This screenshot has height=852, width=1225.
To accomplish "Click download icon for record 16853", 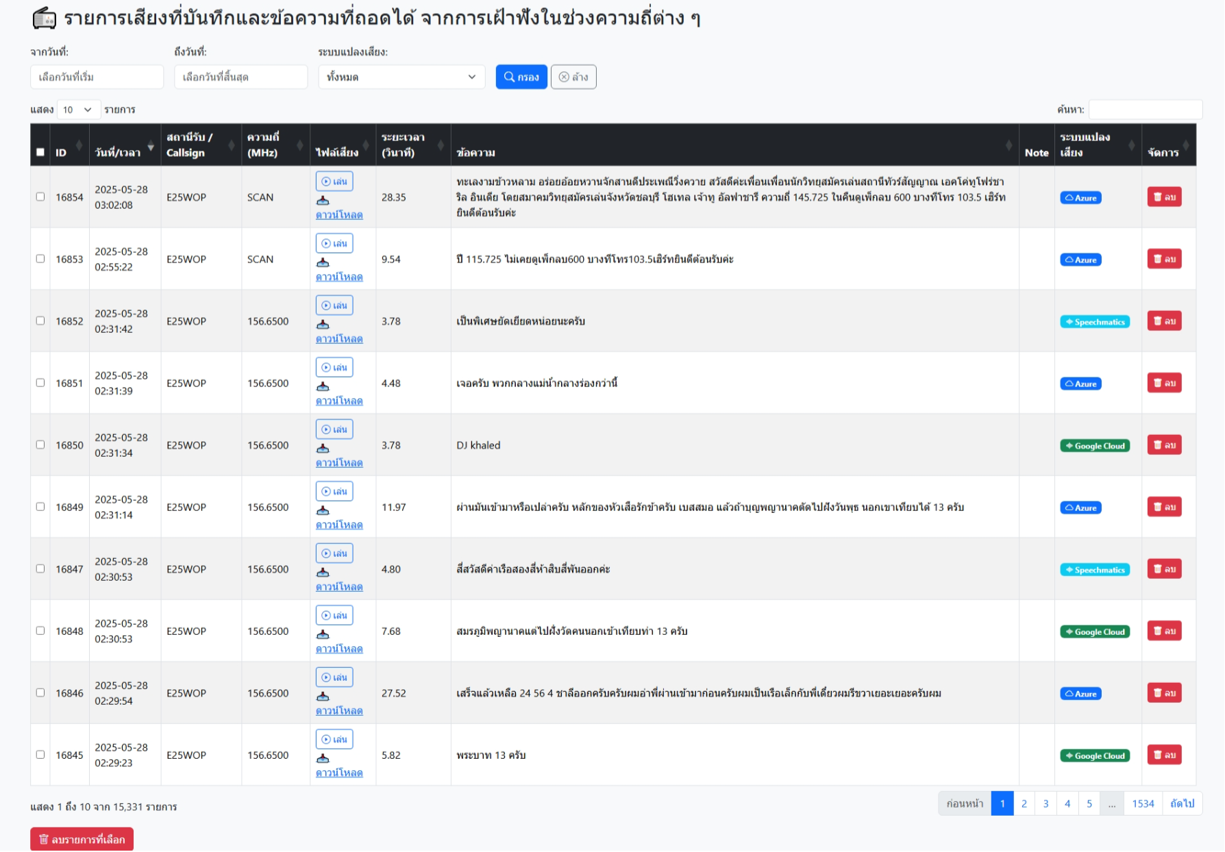I will [x=323, y=262].
